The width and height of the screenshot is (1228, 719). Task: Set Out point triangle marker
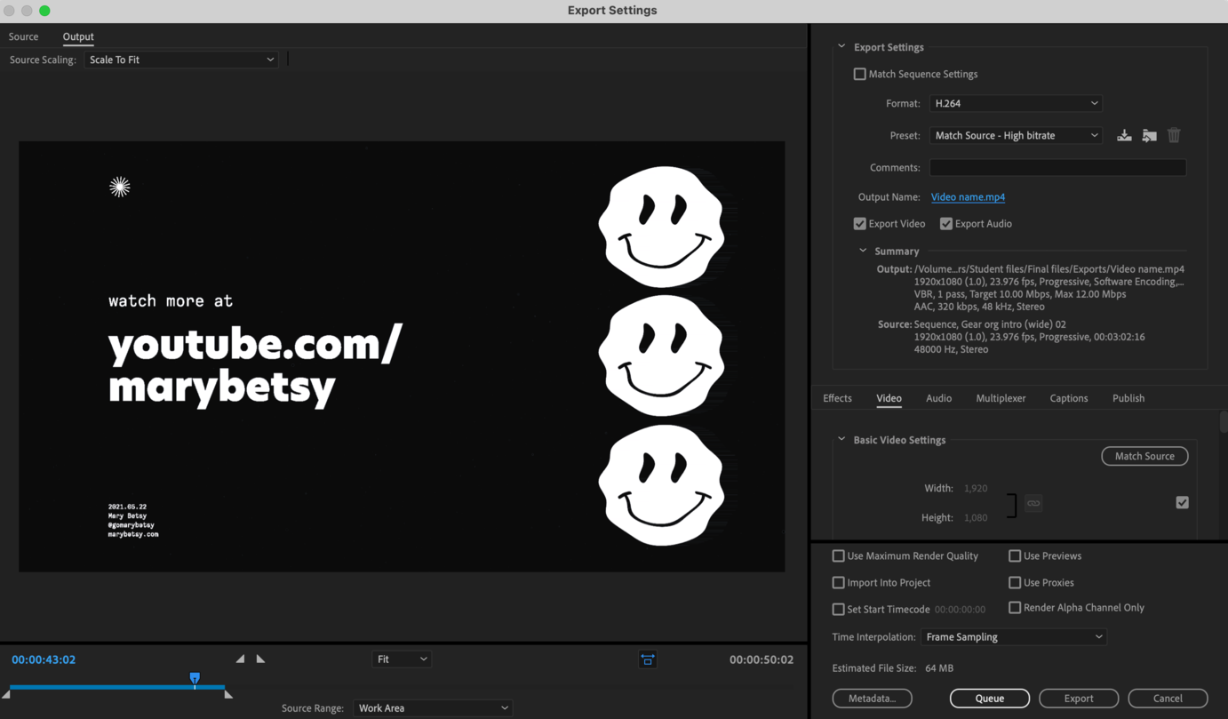pyautogui.click(x=260, y=659)
